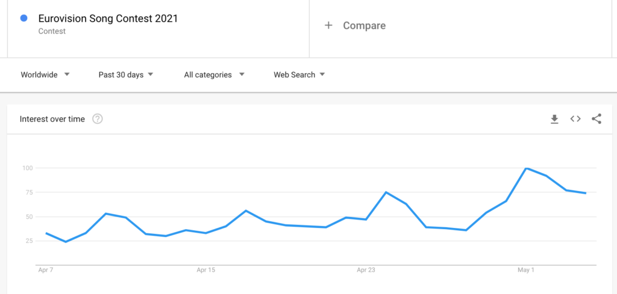617x294 pixels.
Task: Open the Interest over time help icon
Action: 98,119
